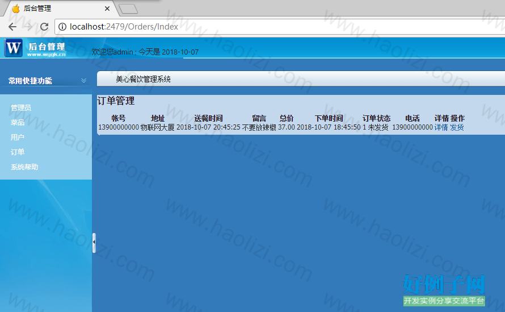Image resolution: width=505 pixels, height=312 pixels.
Task: Click the site info icon in address bar
Action: point(62,27)
